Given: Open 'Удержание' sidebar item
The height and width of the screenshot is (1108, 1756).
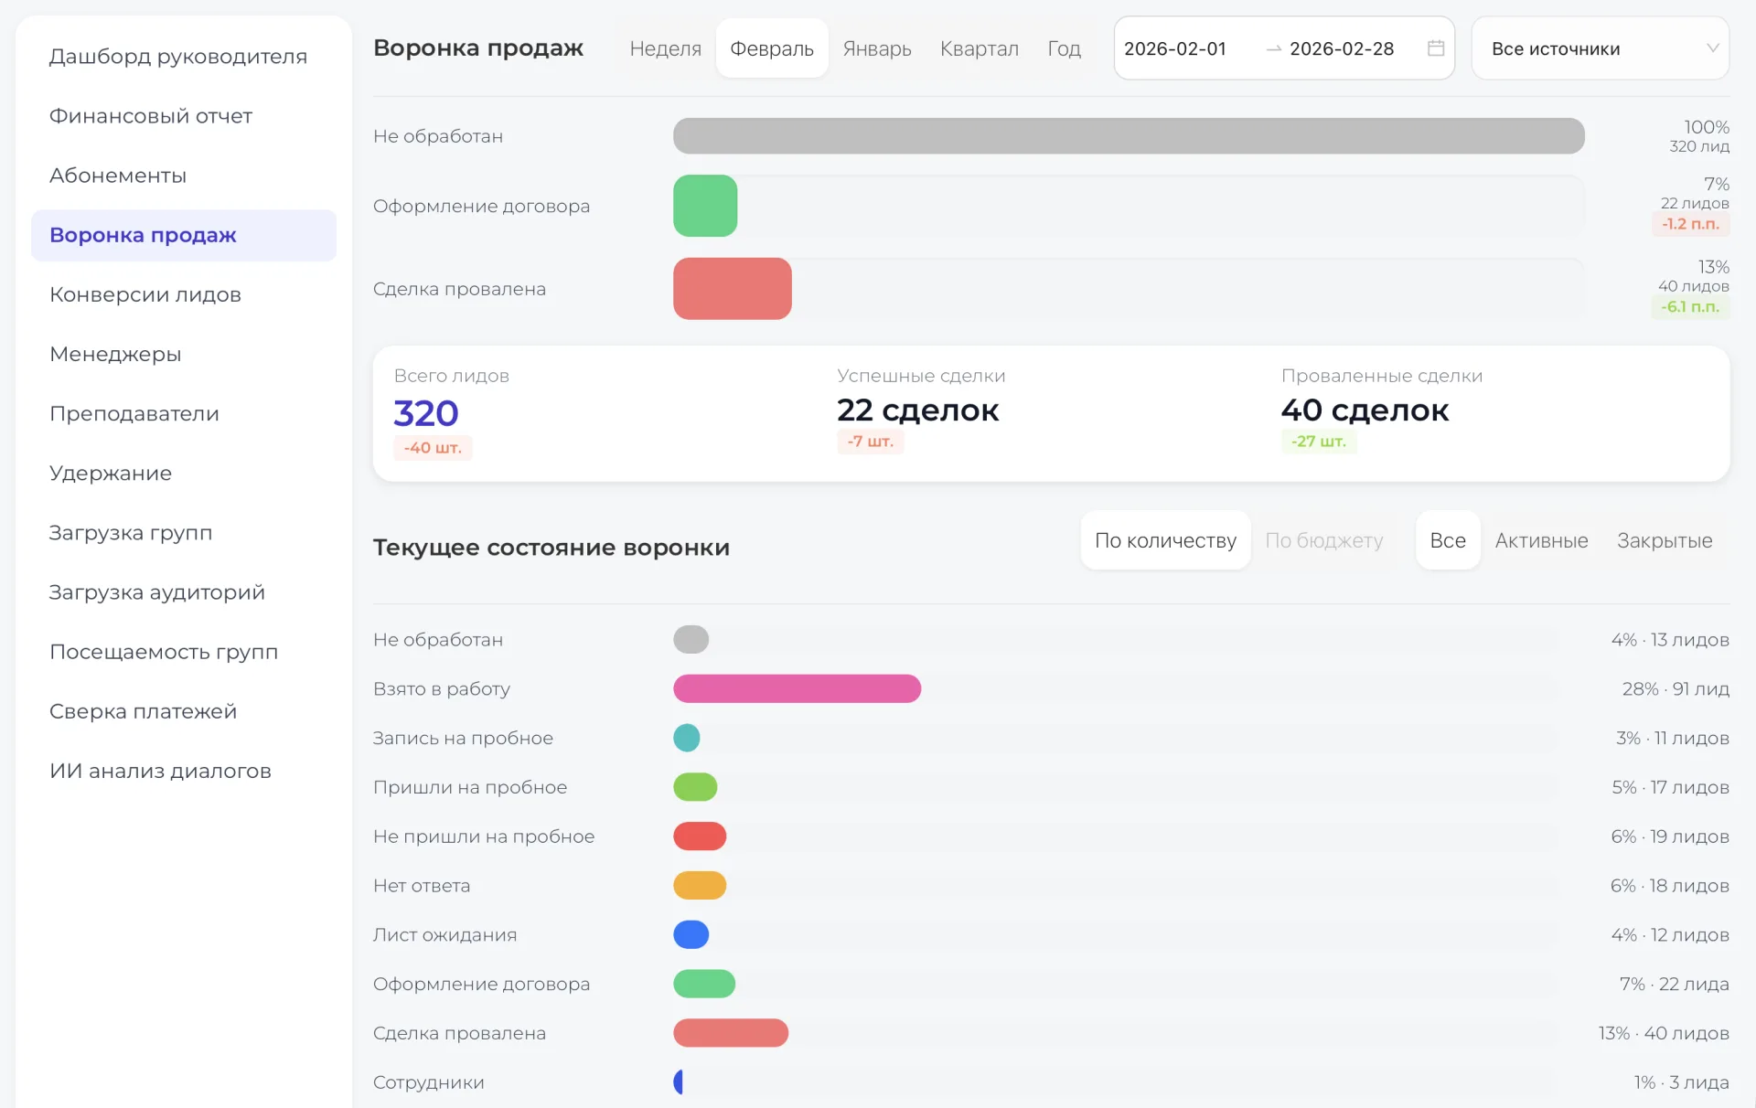Looking at the screenshot, I should [184, 473].
